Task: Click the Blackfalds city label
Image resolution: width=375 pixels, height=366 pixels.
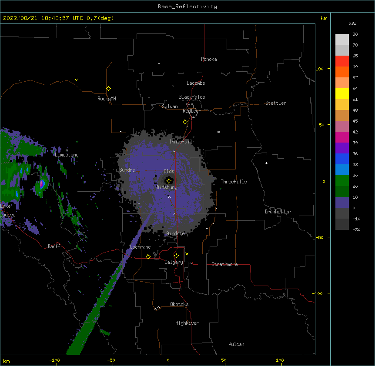Action: coord(192,97)
